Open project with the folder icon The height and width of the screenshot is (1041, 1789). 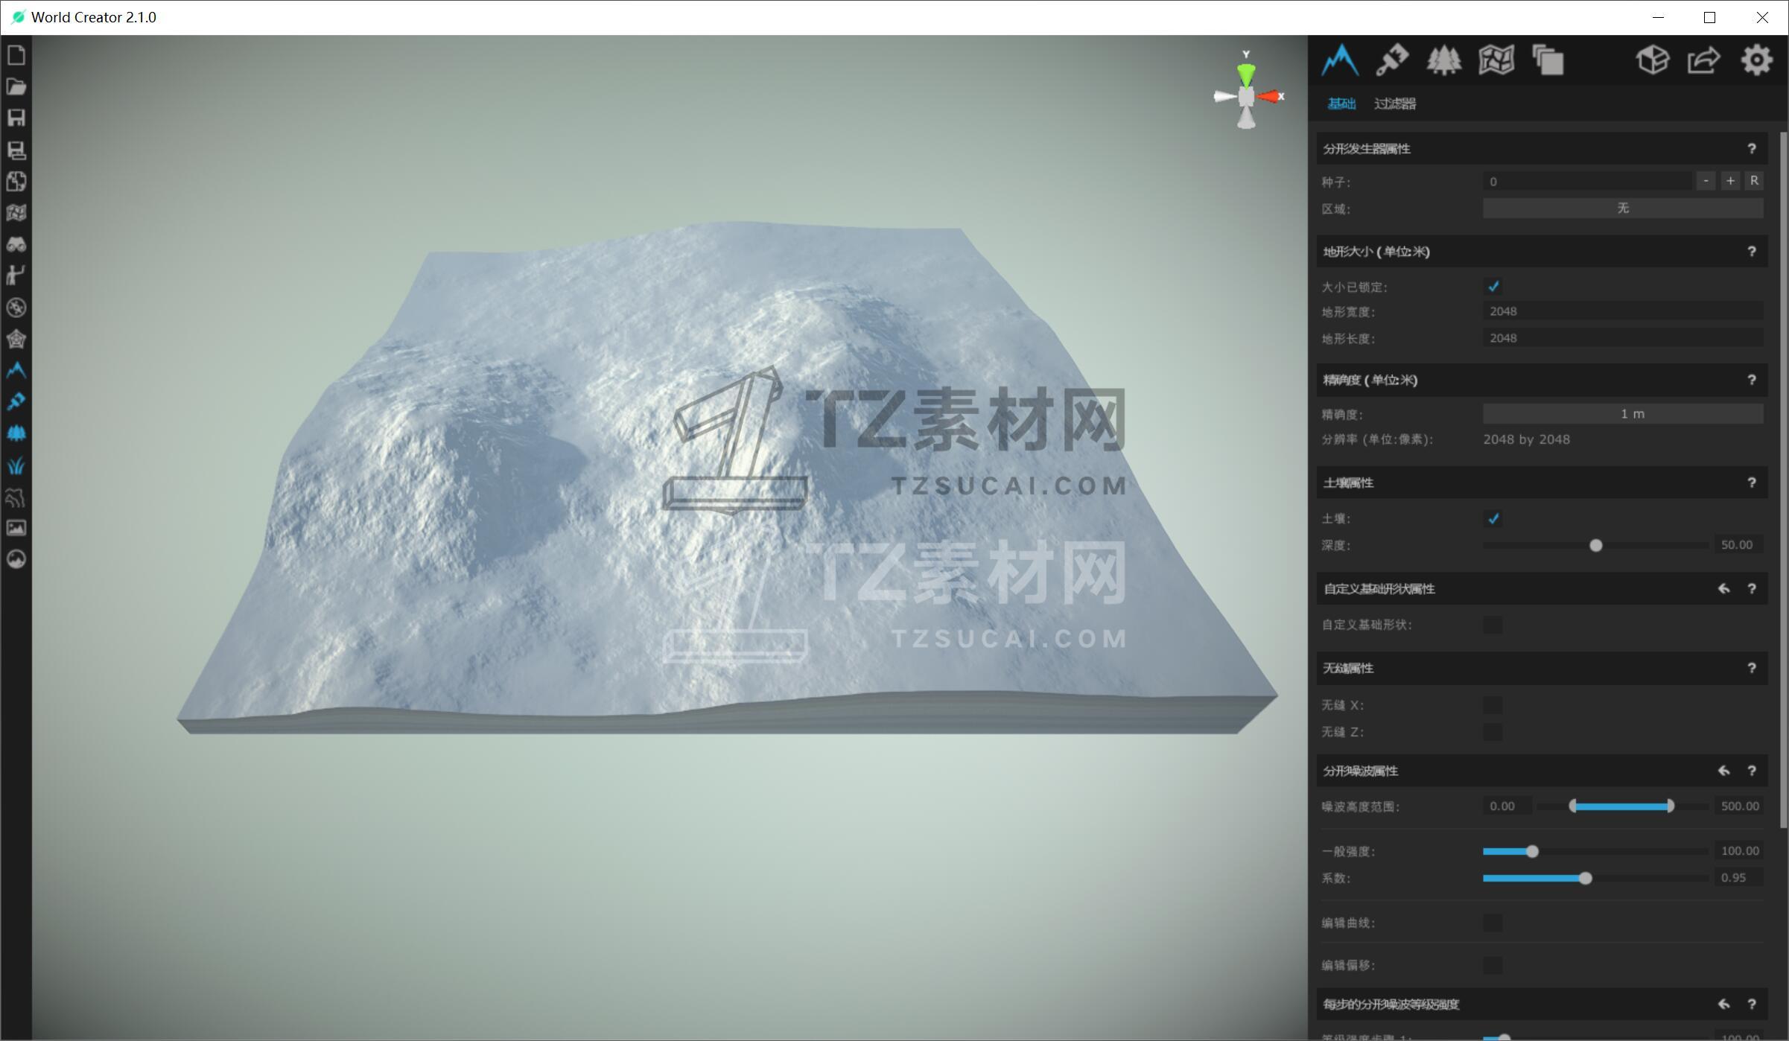(16, 87)
